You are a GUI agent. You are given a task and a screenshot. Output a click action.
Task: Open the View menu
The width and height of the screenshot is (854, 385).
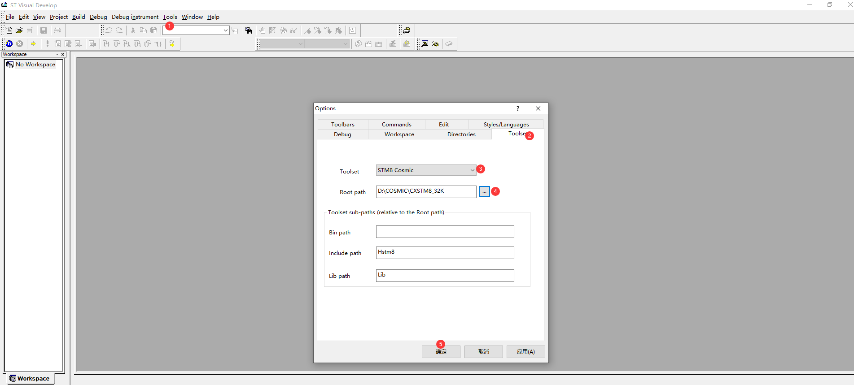tap(39, 17)
